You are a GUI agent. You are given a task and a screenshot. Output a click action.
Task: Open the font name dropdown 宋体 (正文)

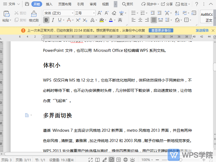click(x=58, y=13)
